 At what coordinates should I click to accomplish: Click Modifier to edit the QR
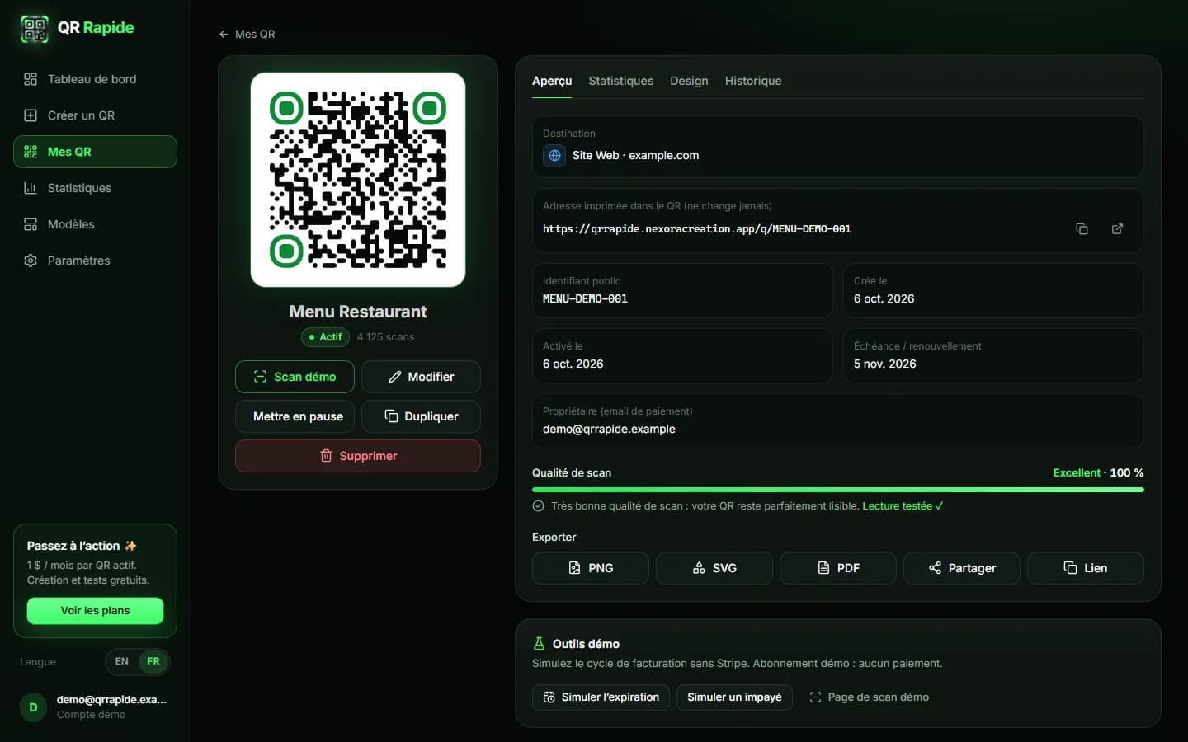(x=421, y=377)
